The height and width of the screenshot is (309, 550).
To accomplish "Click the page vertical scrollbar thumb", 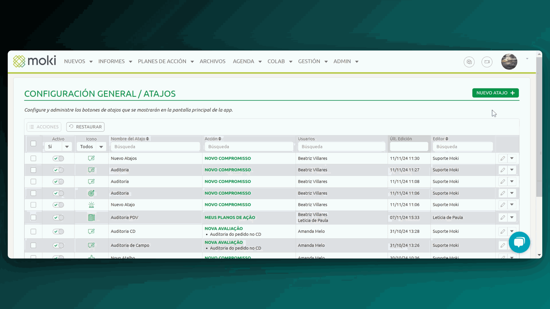I will click(539, 127).
